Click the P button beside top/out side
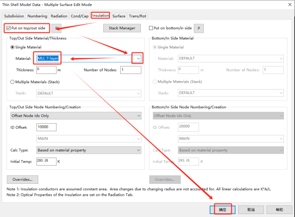The image size is (295, 217). 56,28
